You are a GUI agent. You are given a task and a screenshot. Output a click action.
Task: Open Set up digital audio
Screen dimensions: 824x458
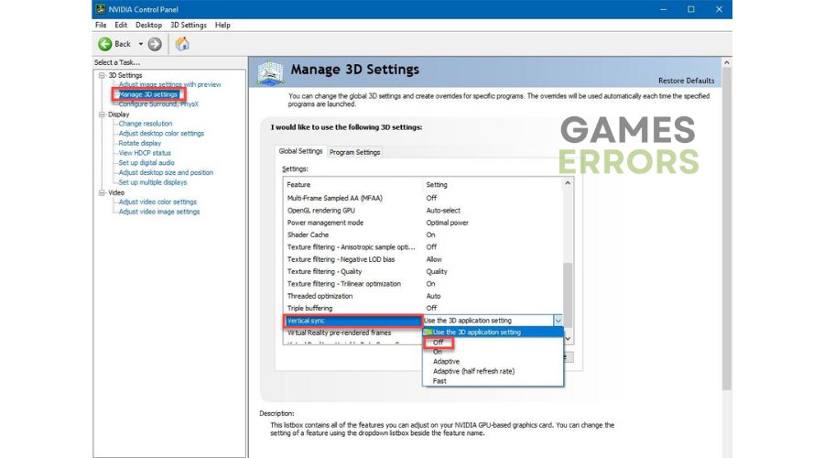pos(146,163)
